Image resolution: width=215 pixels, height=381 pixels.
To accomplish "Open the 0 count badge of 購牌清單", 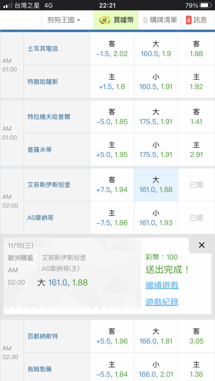I will (145, 20).
